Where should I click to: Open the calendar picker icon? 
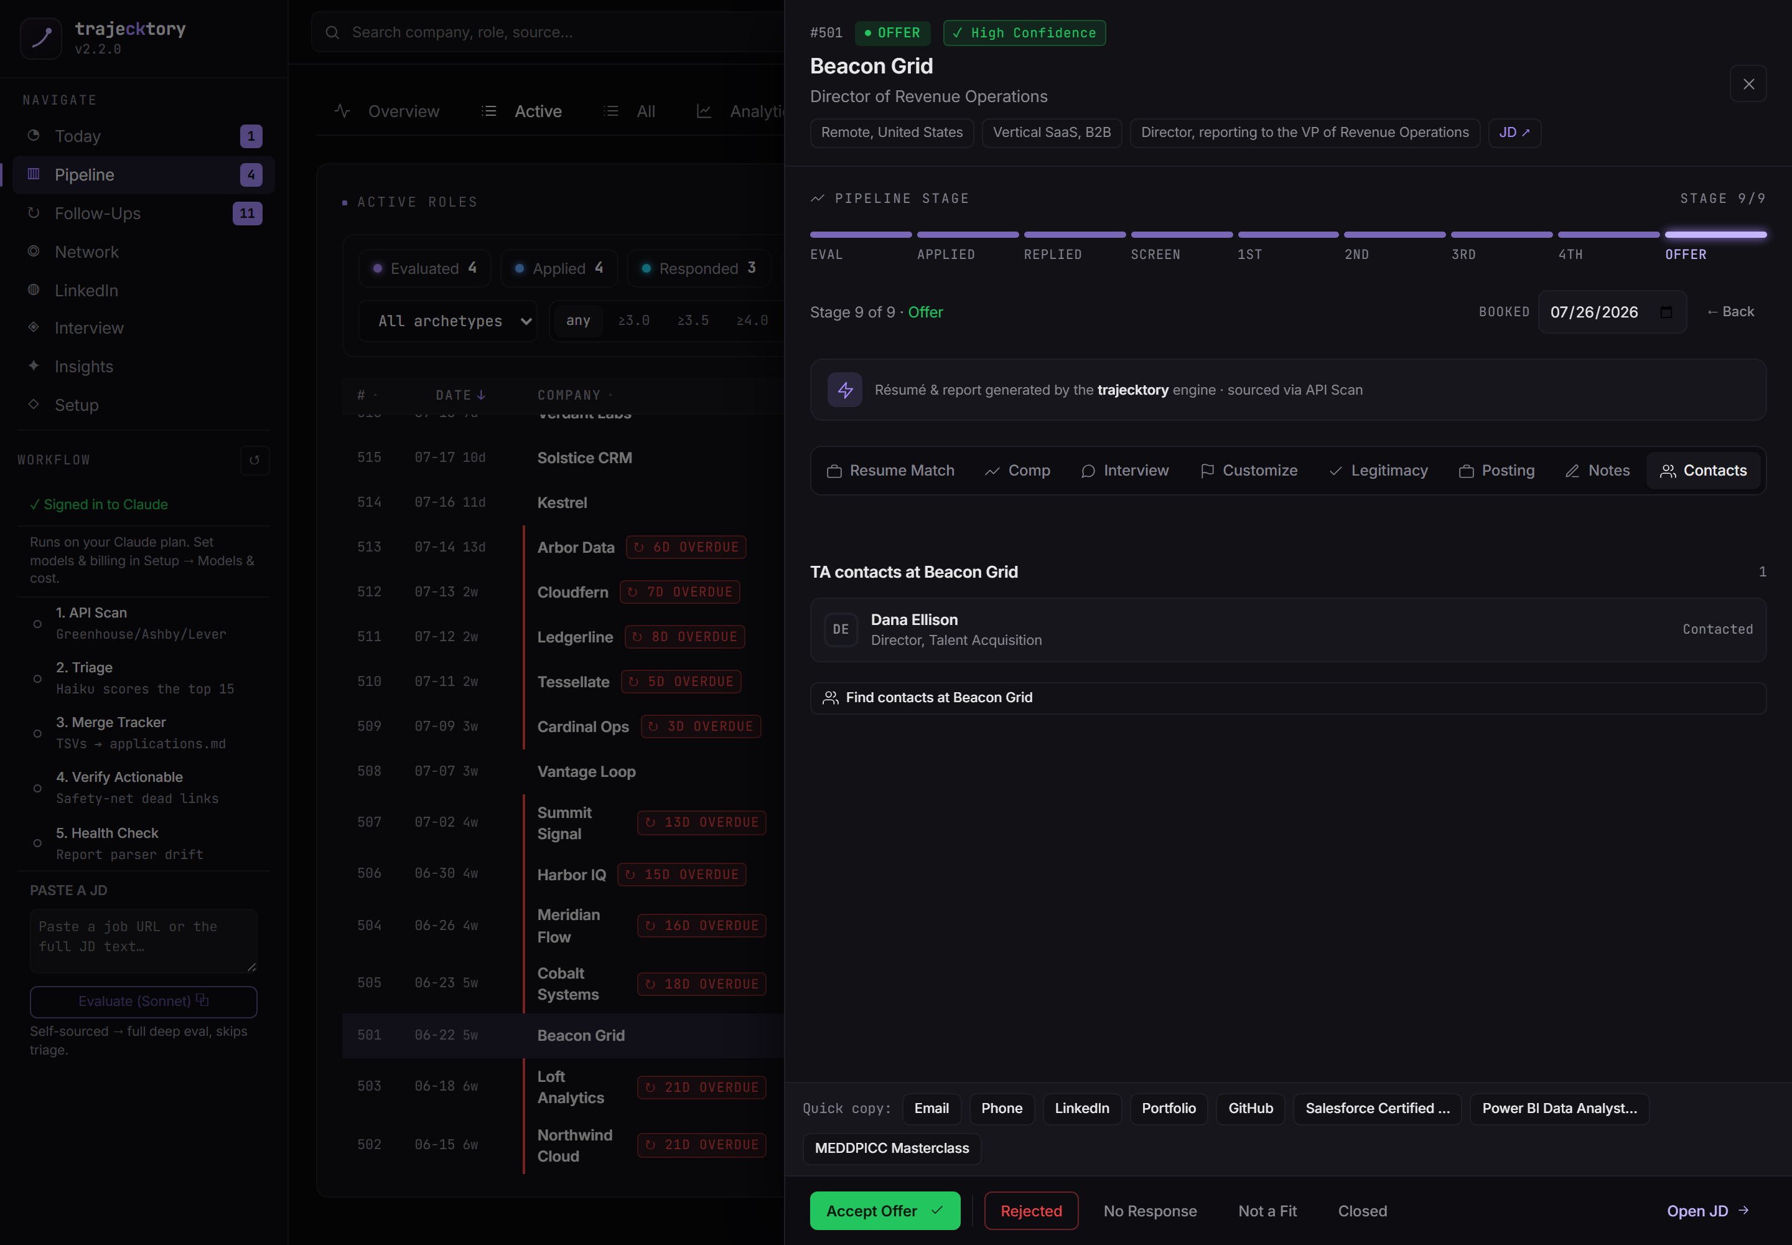1666,312
